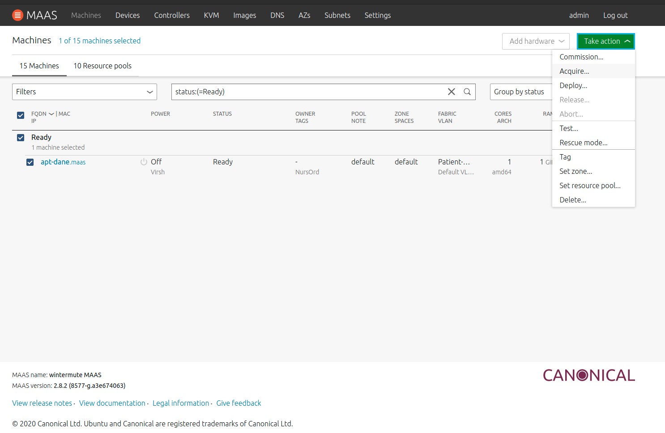Toggle the Ready group checkbox
Screen dimensions: 665x433
21,138
